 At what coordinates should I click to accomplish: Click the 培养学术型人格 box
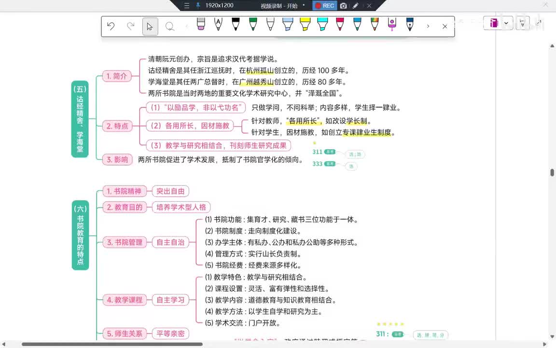click(x=181, y=207)
